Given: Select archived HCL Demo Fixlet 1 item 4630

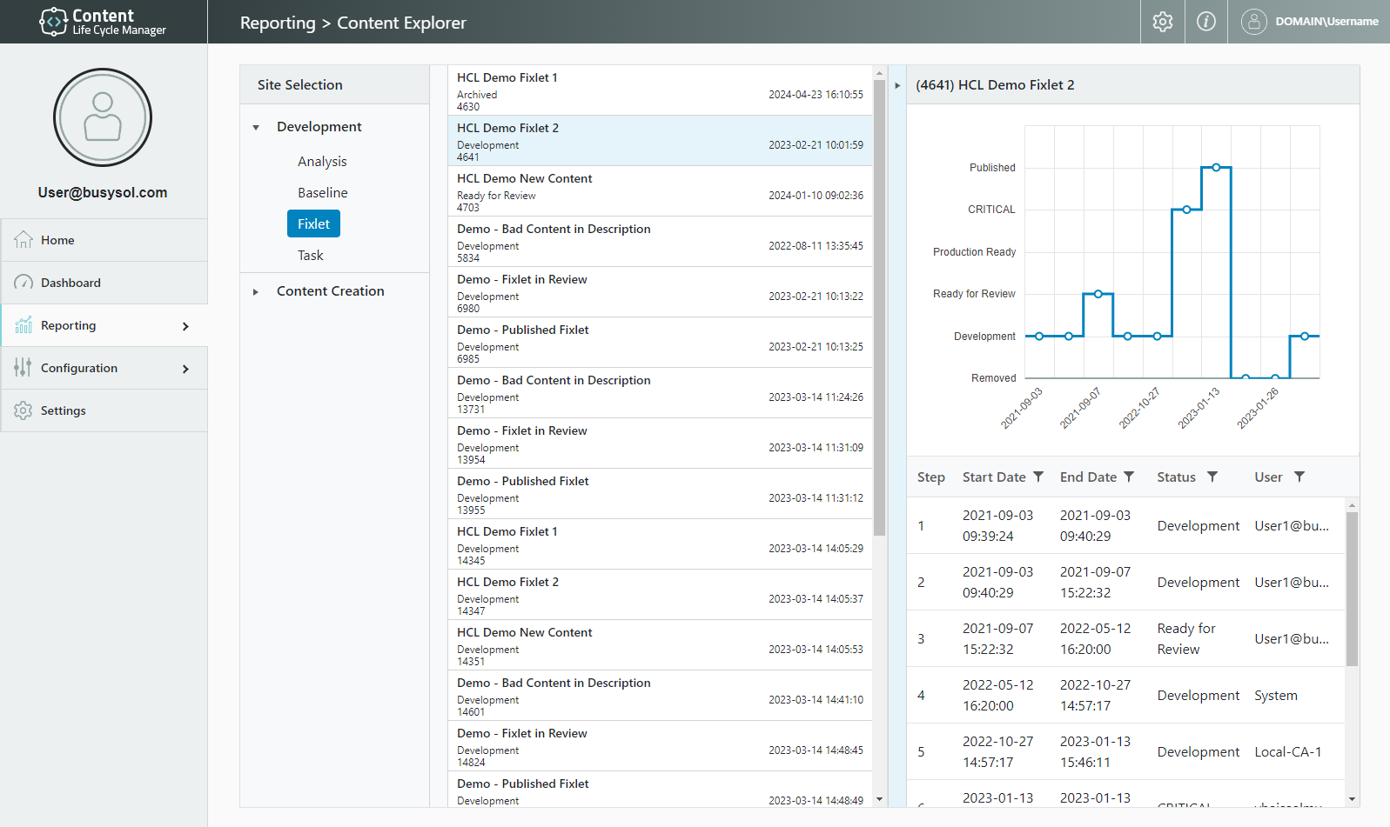Looking at the screenshot, I should (660, 90).
